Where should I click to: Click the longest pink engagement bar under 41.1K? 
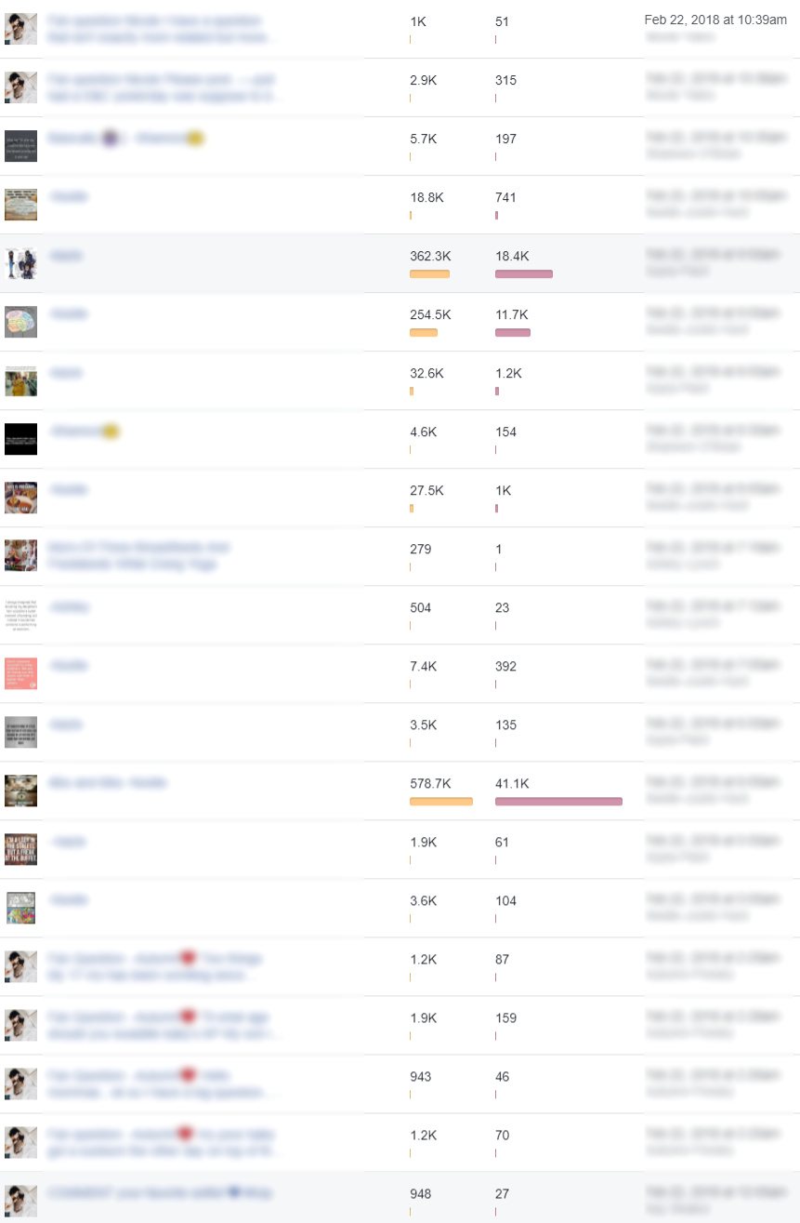click(558, 801)
